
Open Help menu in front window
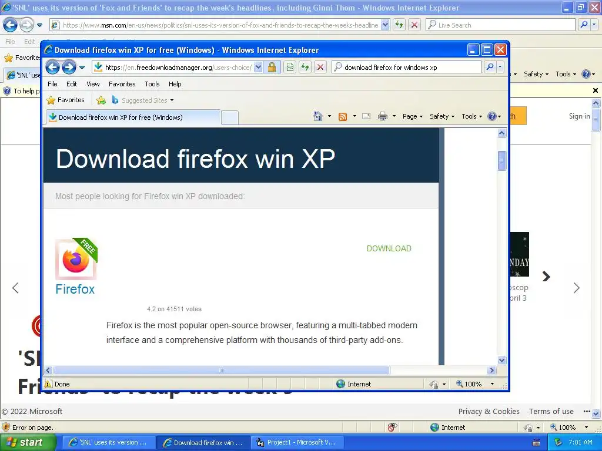[x=175, y=84]
